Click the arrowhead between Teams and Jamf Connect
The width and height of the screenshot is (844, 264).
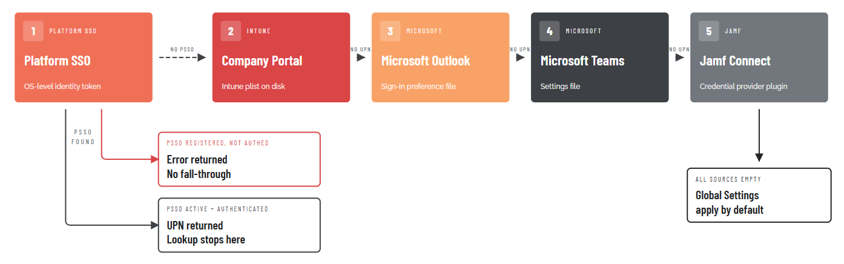pyautogui.click(x=679, y=58)
